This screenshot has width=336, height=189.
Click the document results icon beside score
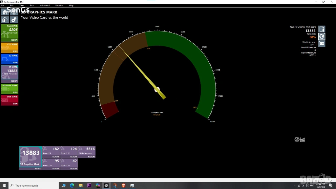tap(322, 29)
